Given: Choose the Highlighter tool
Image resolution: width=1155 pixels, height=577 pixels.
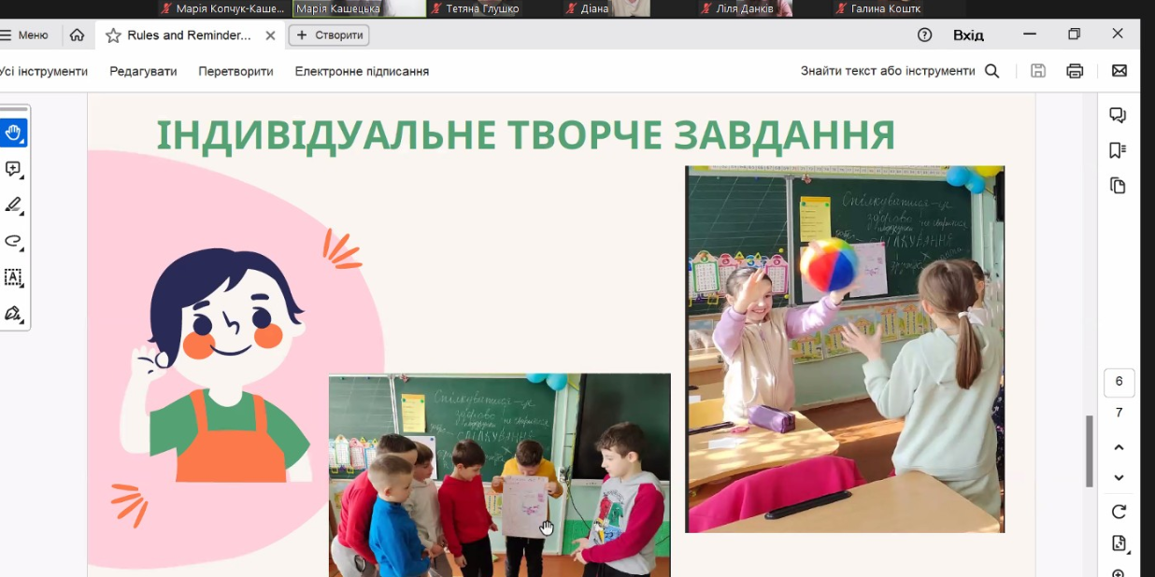Looking at the screenshot, I should 13,205.
